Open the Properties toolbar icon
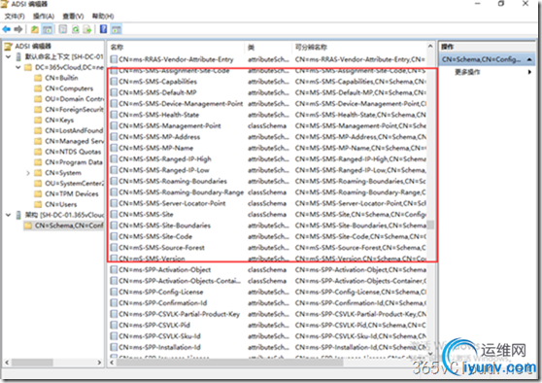 pos(63,29)
